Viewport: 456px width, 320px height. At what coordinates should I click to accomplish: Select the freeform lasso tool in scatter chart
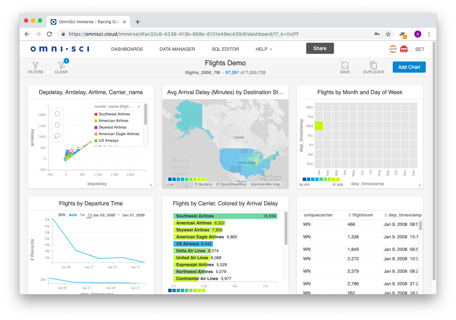pyautogui.click(x=58, y=136)
